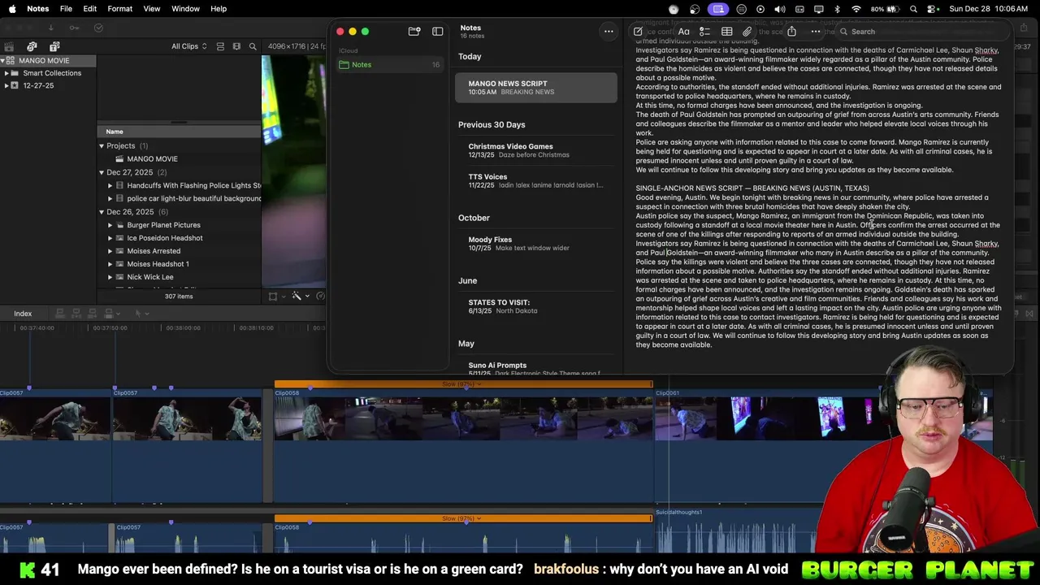The width and height of the screenshot is (1040, 585).
Task: Compose a new note in Notes
Action: 638,32
